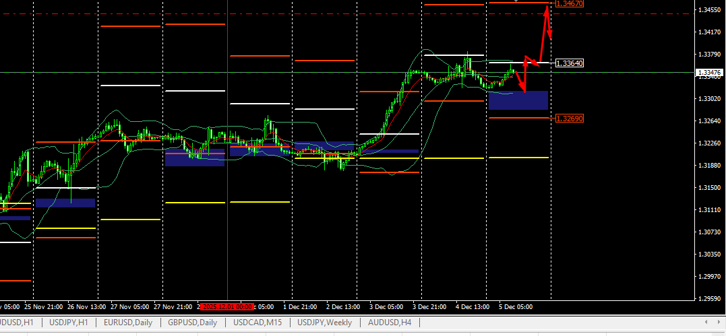Click the 5 Dec 05:00 time label

515,306
